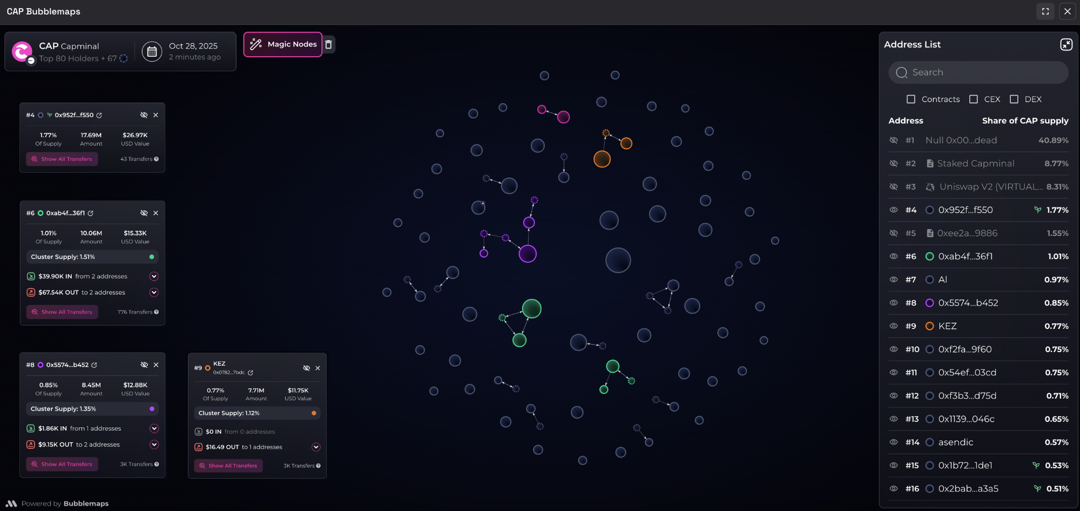Click contract document icon for Staked Capminal
Image resolution: width=1080 pixels, height=511 pixels.
[x=930, y=164]
